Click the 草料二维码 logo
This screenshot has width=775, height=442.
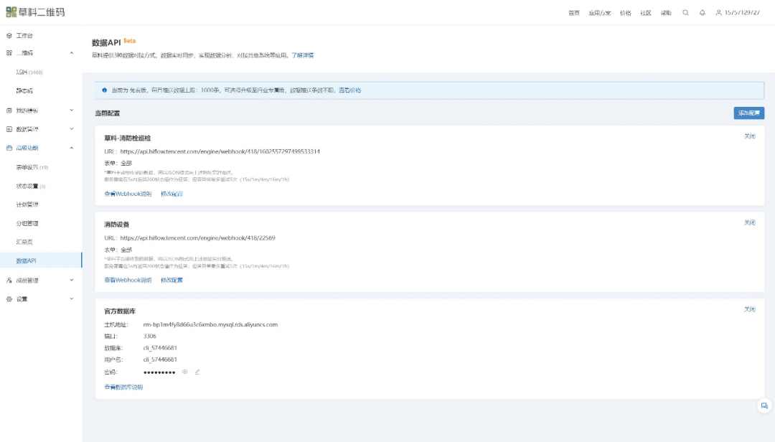34,12
